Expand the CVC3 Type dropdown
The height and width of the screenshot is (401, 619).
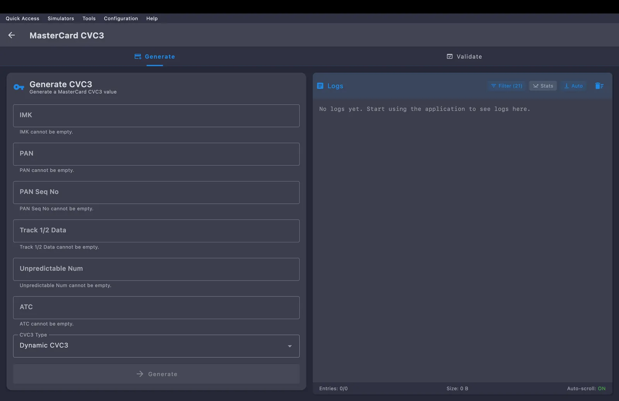pos(156,346)
